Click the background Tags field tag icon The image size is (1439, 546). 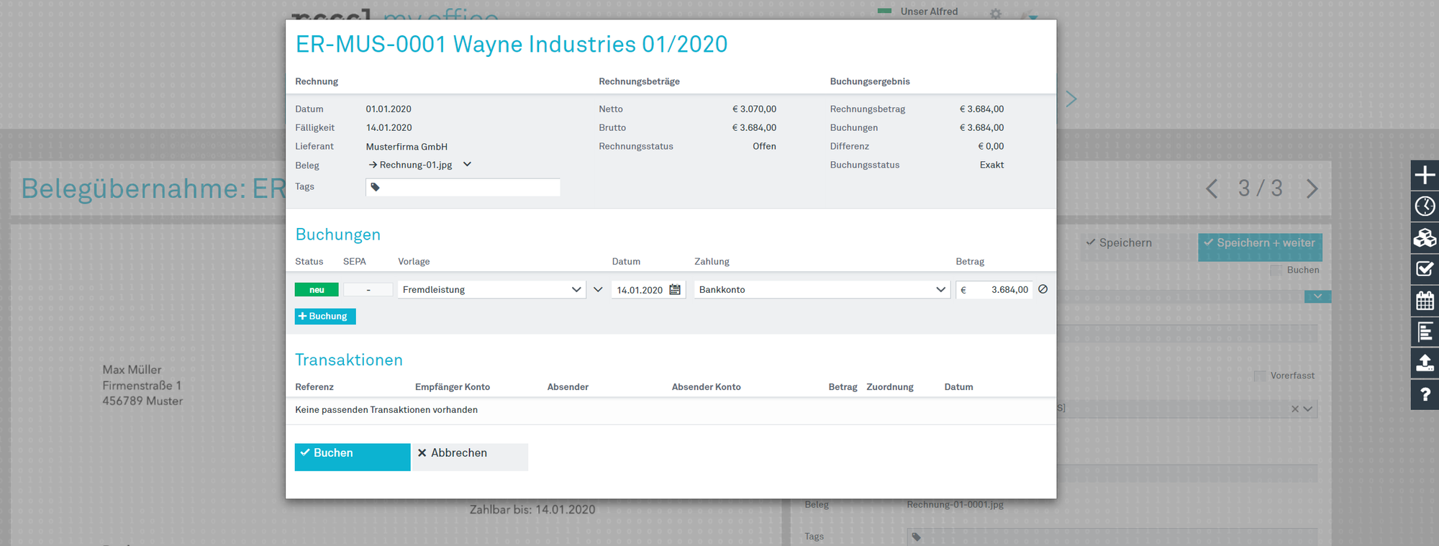point(916,537)
